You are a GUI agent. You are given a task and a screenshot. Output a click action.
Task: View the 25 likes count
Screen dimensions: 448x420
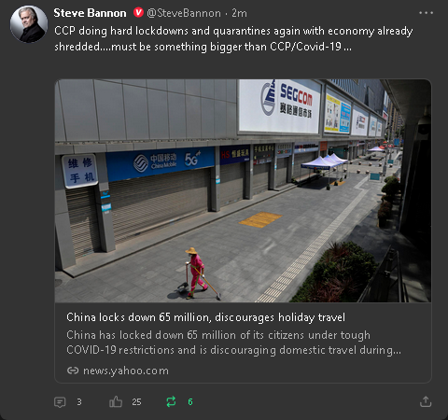click(x=136, y=402)
